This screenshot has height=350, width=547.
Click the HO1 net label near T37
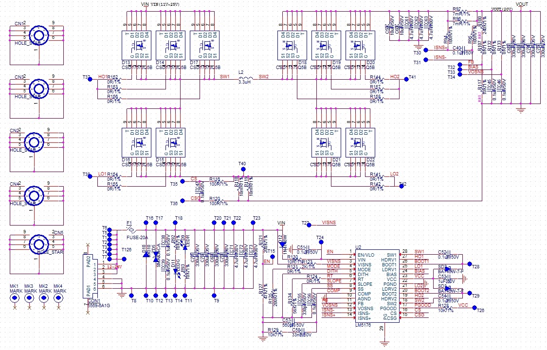103,77
